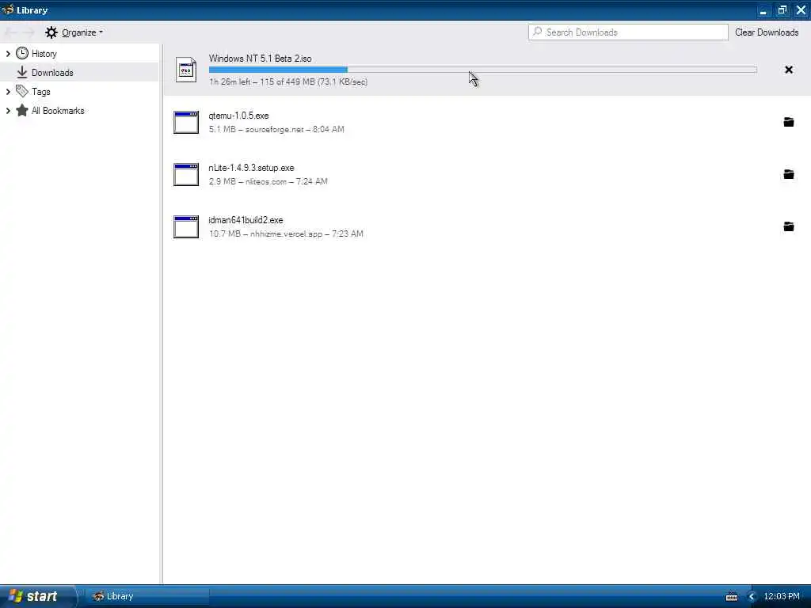
Task: Click the search magnifier icon
Action: coord(538,32)
